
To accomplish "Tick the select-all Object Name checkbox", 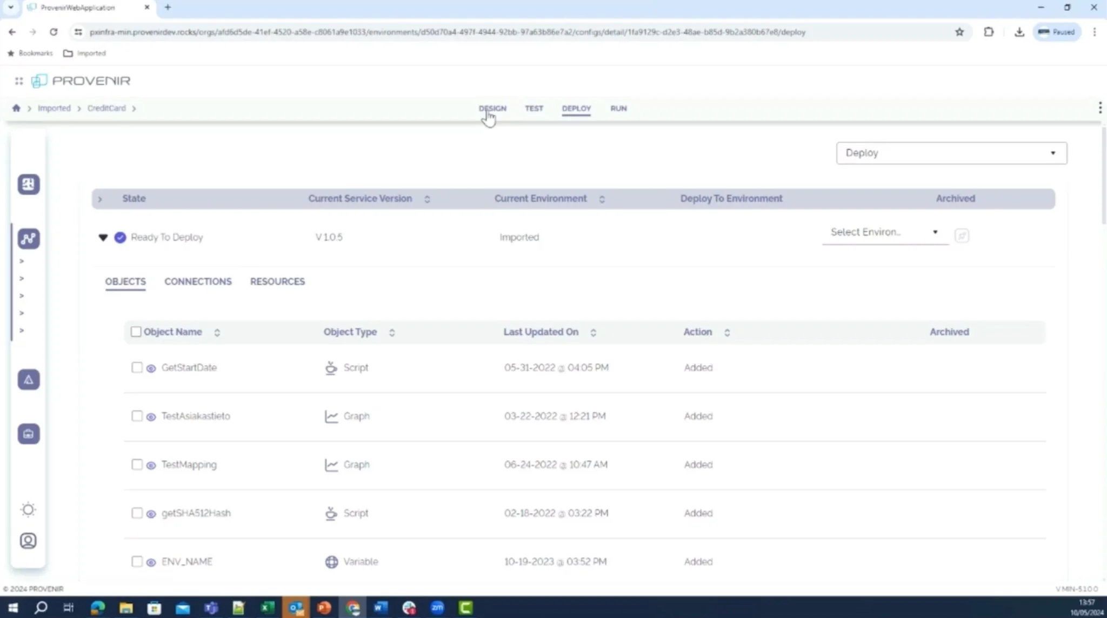I will (136, 332).
